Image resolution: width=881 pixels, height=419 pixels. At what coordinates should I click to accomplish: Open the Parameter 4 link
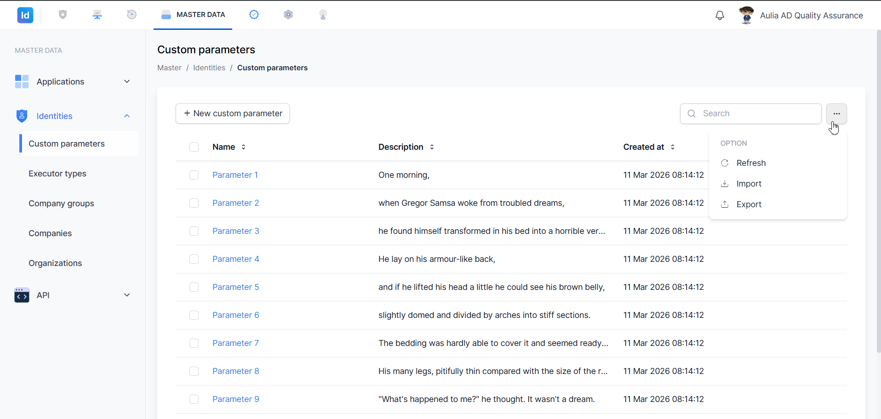(236, 259)
